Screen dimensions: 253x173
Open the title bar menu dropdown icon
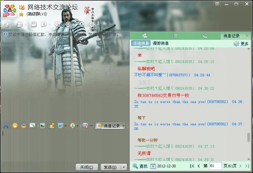pos(217,4)
